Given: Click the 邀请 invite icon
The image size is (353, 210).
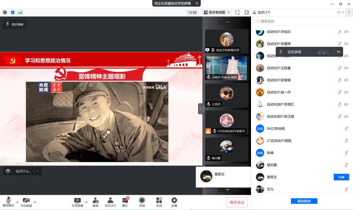Looking at the screenshot, I should (x=95, y=202).
